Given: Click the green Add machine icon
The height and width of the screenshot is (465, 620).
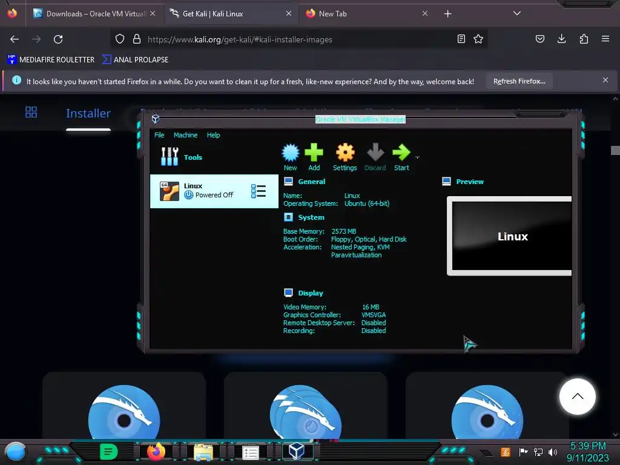Looking at the screenshot, I should click(314, 157).
